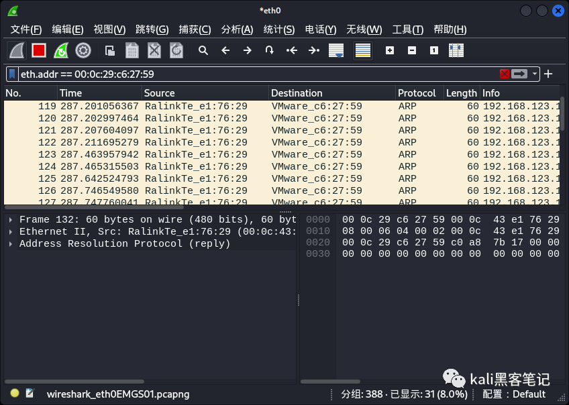Open the 无线(W) menu
Viewport: 569px width, 405px height.
[x=364, y=30]
